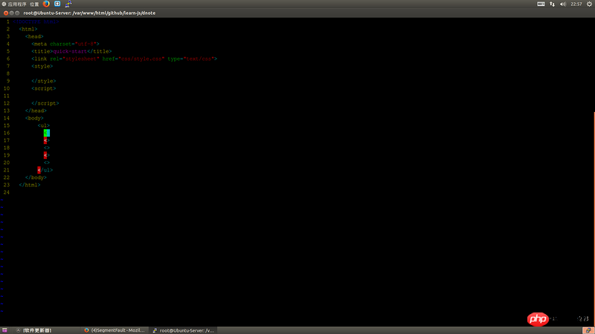
Task: Click the meta charset line
Action: (65, 44)
